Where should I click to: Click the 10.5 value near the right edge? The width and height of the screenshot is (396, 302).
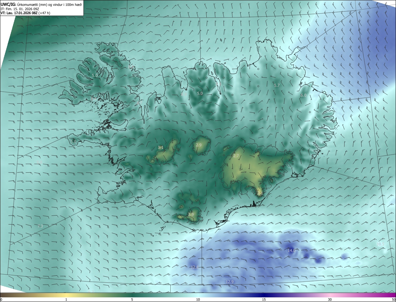380,244
